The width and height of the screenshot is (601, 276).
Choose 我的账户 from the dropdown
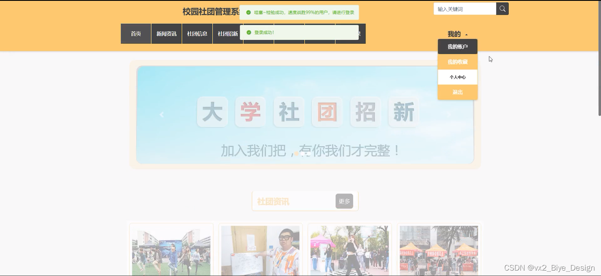[457, 47]
